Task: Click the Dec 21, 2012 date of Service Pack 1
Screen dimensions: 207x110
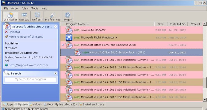Action: tap(178, 52)
